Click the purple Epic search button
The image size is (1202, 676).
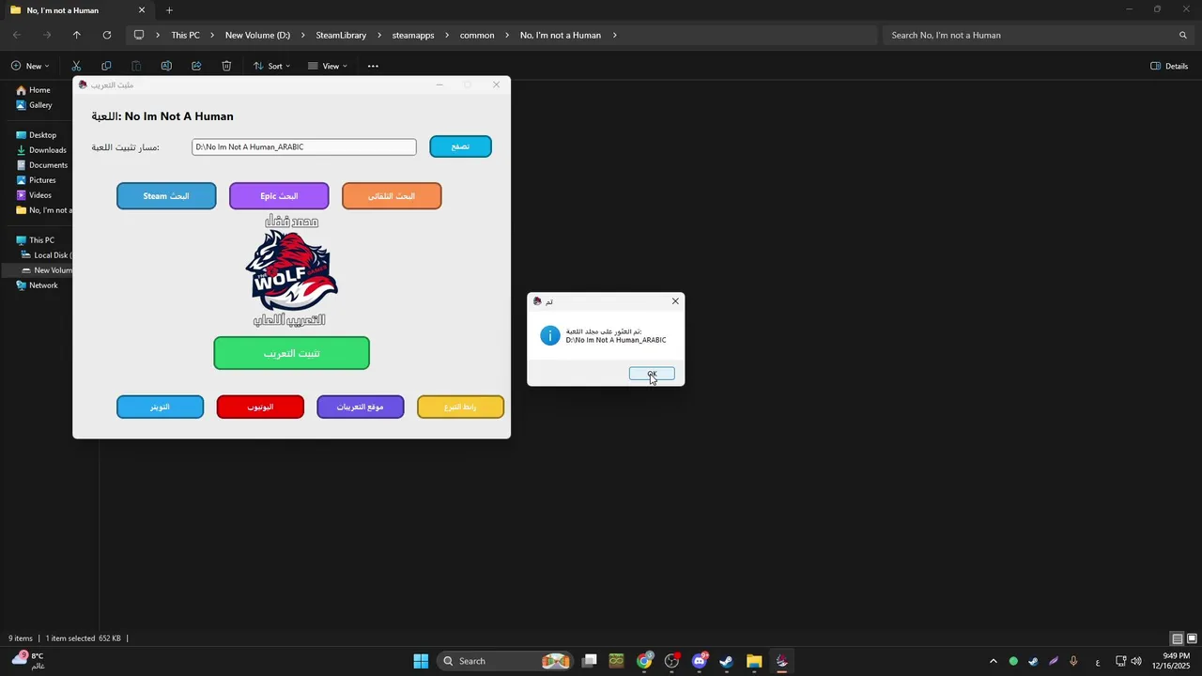[279, 196]
